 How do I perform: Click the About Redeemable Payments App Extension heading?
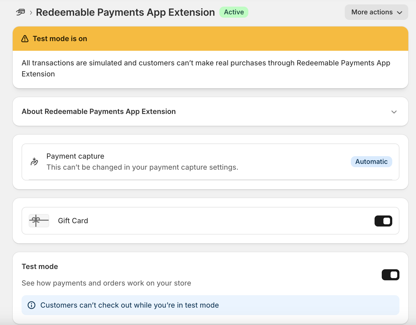pyautogui.click(x=99, y=111)
